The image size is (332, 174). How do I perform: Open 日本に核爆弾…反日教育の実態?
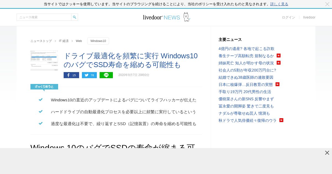coord(246,85)
